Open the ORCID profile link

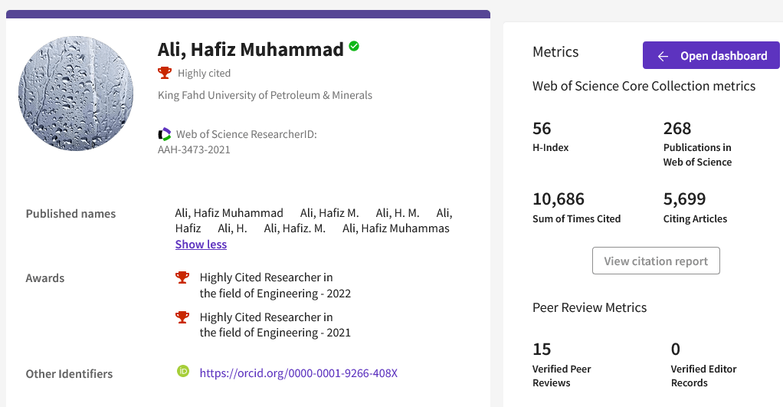pos(298,373)
